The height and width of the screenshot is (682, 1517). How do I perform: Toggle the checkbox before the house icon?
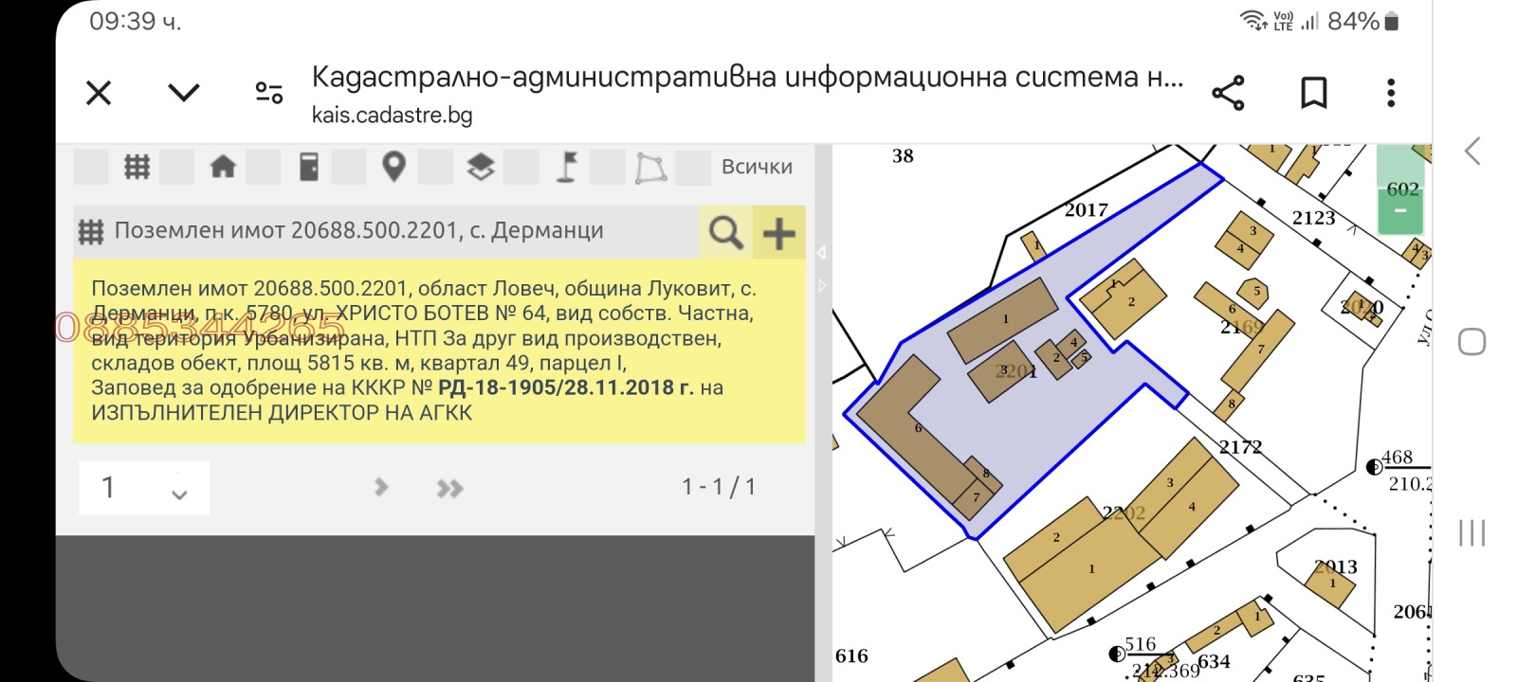[x=177, y=168]
